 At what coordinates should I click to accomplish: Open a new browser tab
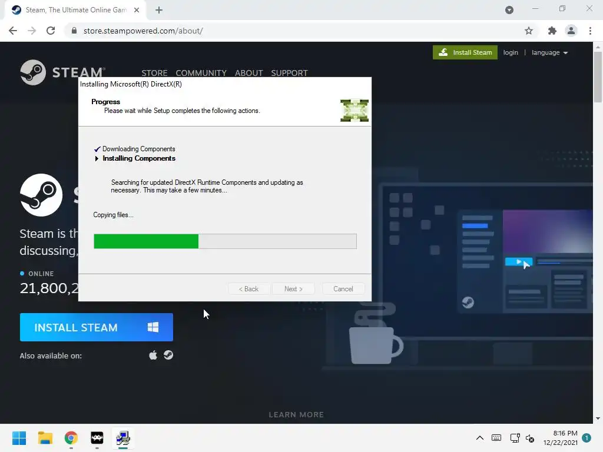click(x=159, y=10)
